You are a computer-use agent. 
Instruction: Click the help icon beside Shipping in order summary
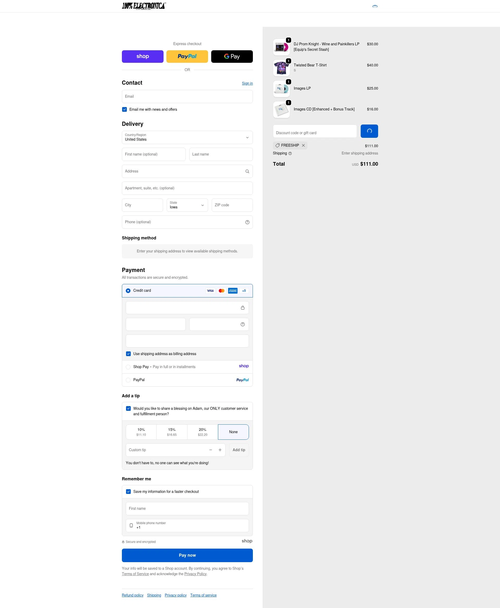(290, 153)
